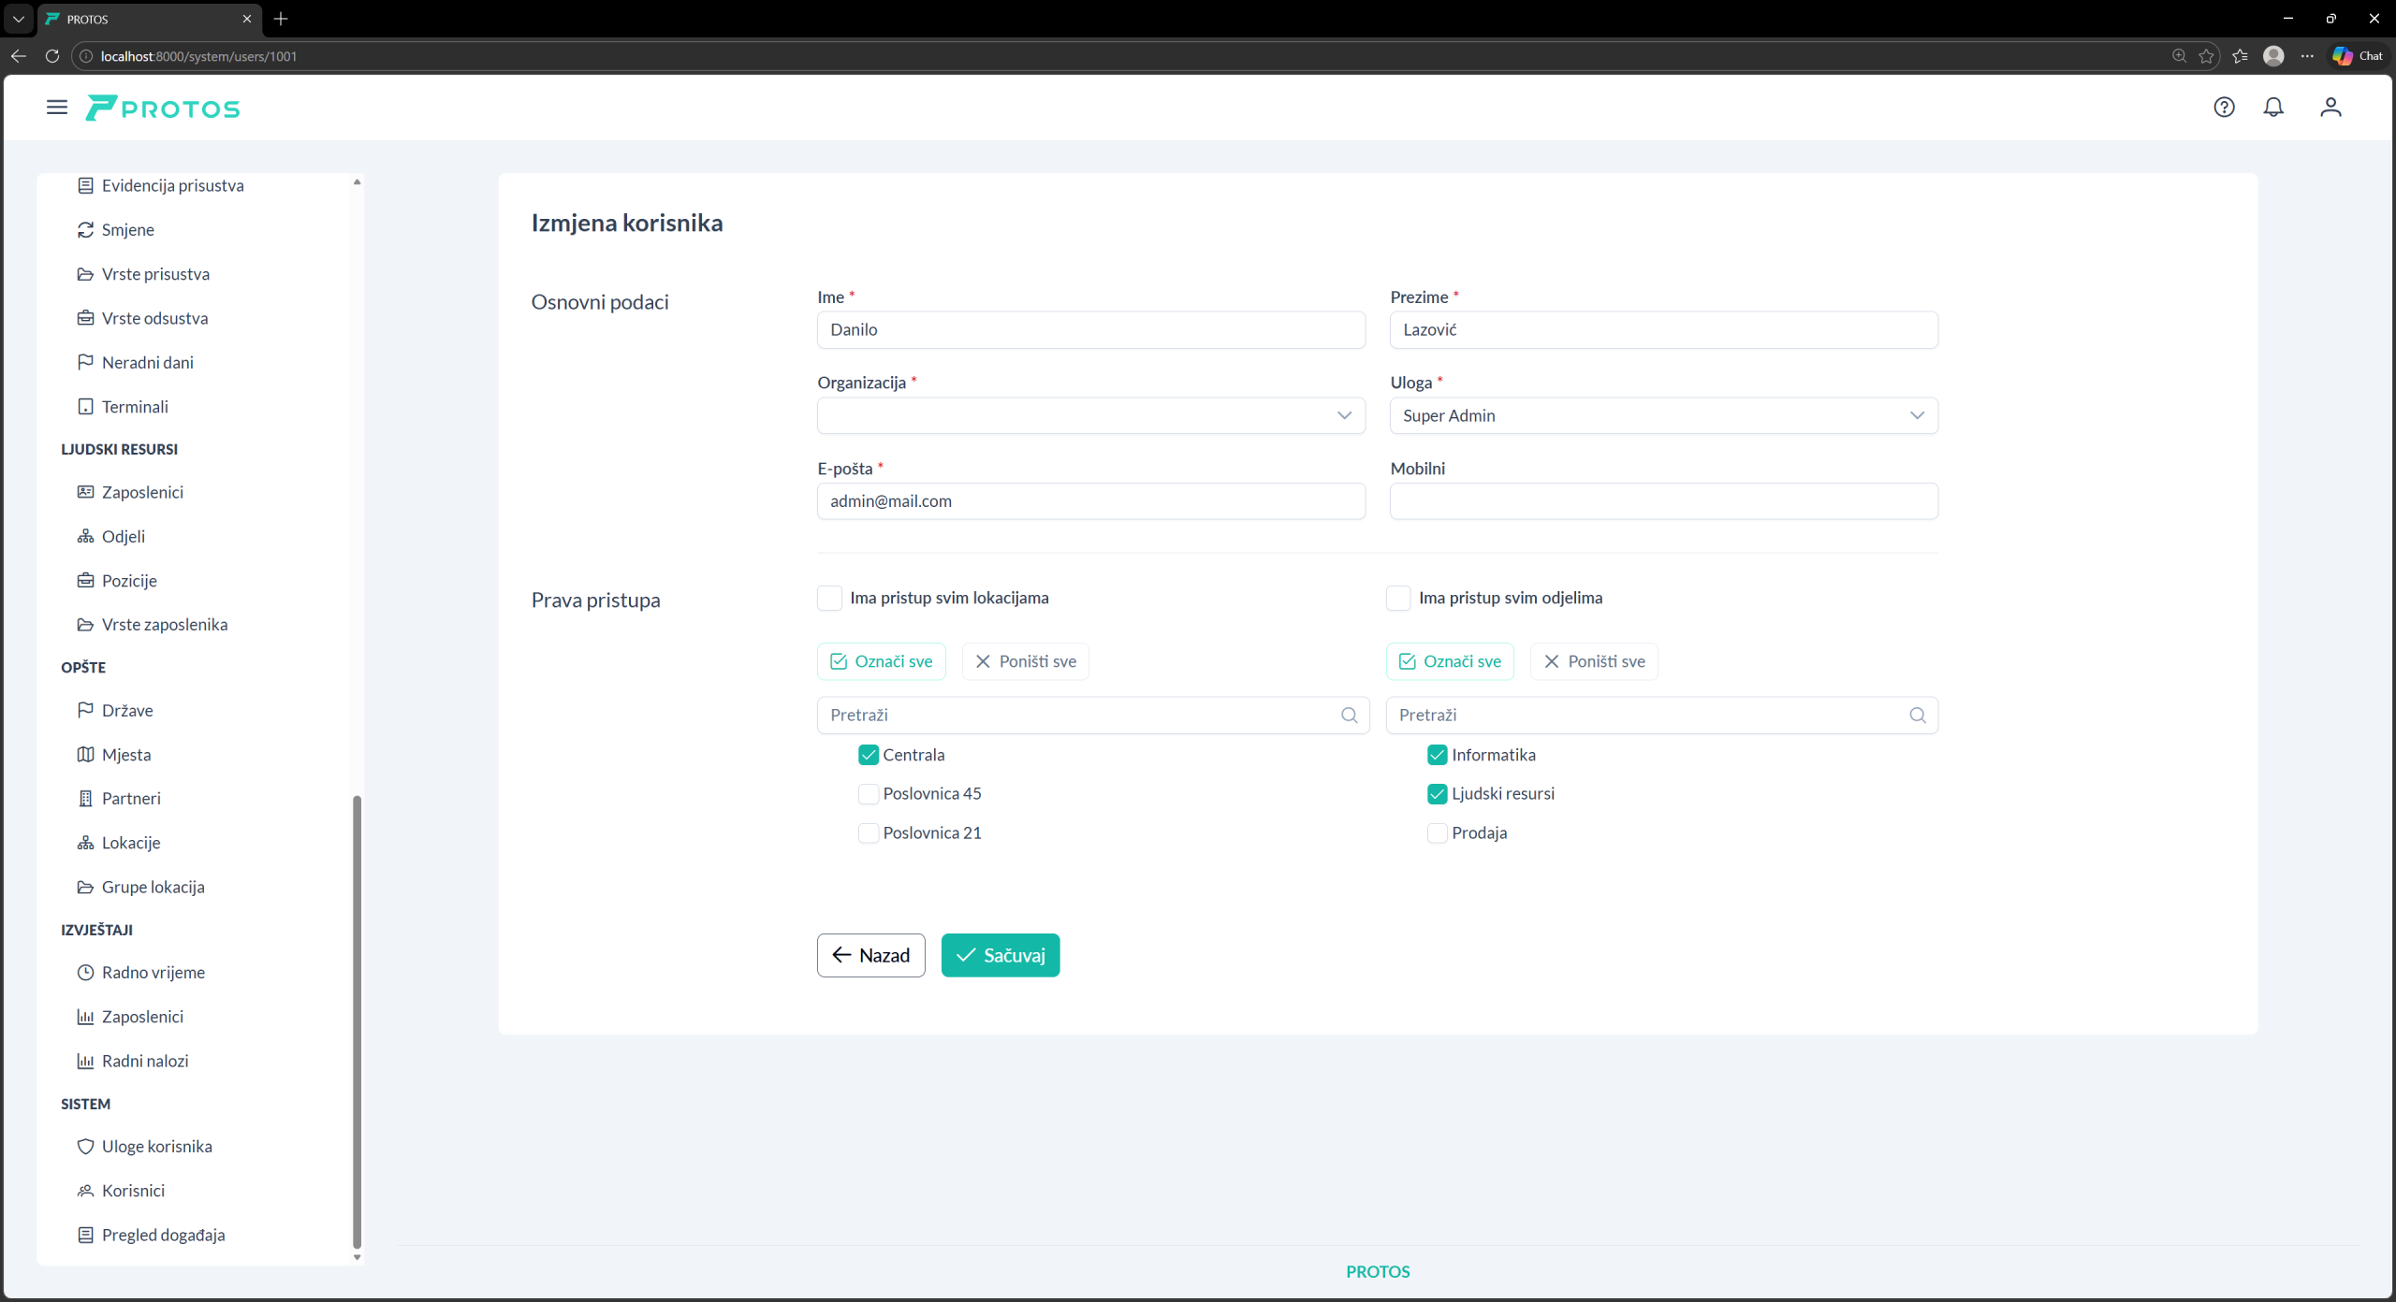
Task: Click the Nazad back button
Action: (x=870, y=955)
